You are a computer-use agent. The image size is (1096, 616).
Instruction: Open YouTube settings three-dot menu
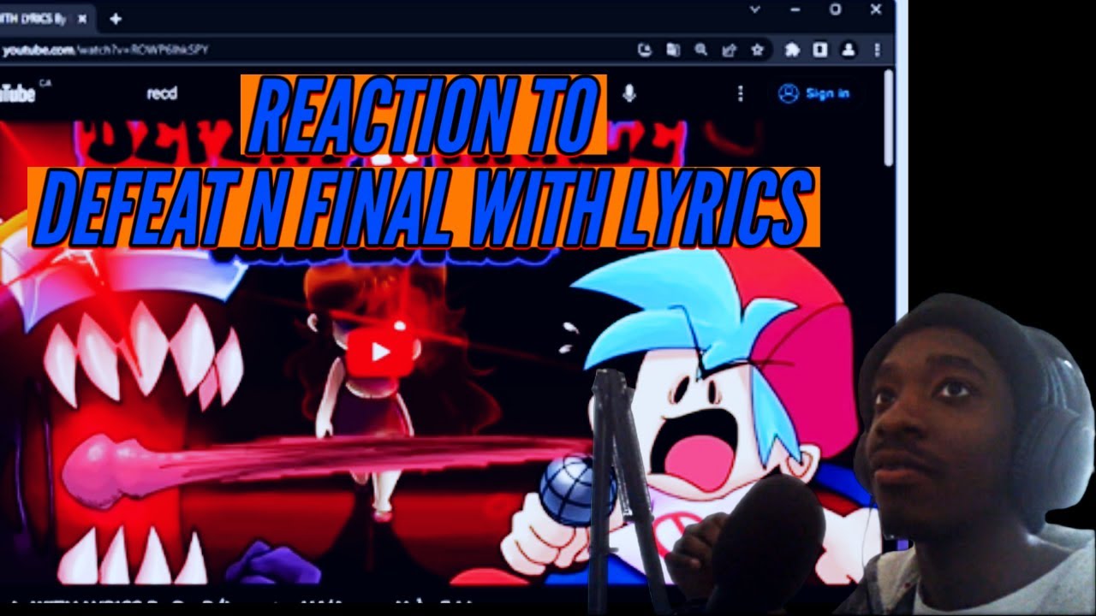(x=741, y=93)
